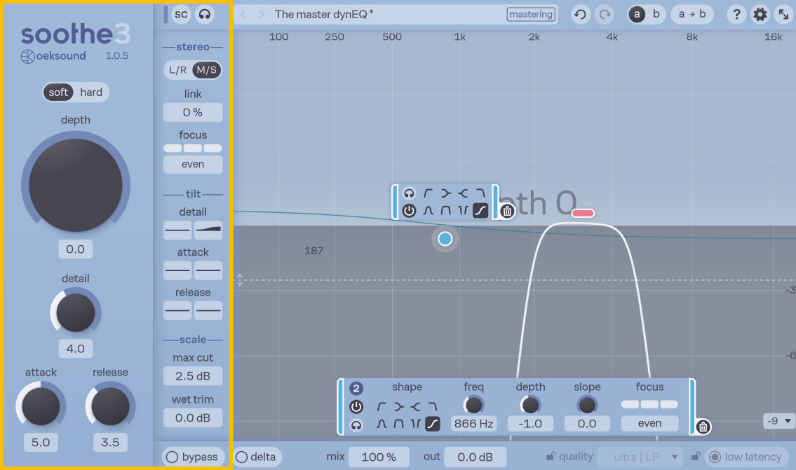Select L/R stereo mode
The width and height of the screenshot is (796, 470).
pos(177,70)
